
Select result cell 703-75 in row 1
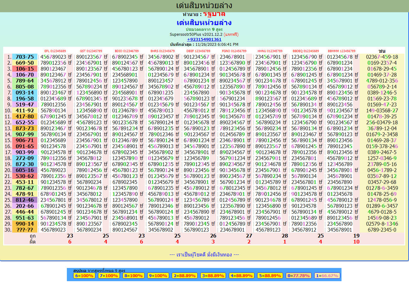point(25,57)
